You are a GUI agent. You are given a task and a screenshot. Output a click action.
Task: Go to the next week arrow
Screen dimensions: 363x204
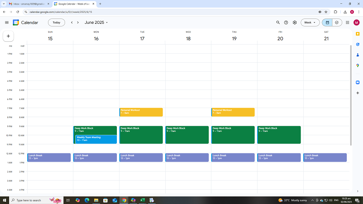tap(78, 22)
